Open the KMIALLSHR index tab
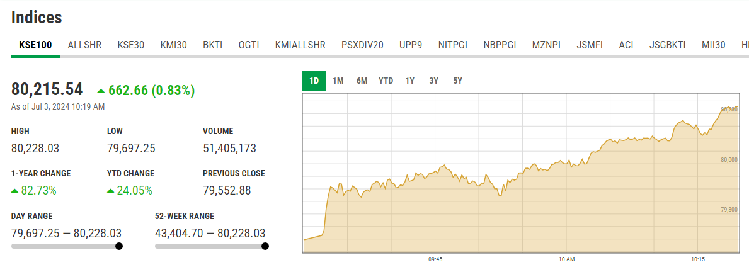This screenshot has width=749, height=272. tap(300, 45)
